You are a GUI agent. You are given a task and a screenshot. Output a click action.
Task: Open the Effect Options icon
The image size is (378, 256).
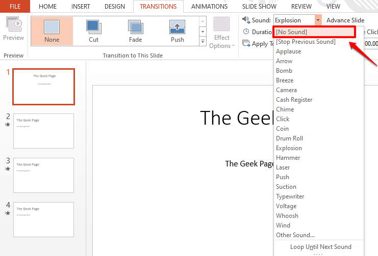[x=221, y=24]
